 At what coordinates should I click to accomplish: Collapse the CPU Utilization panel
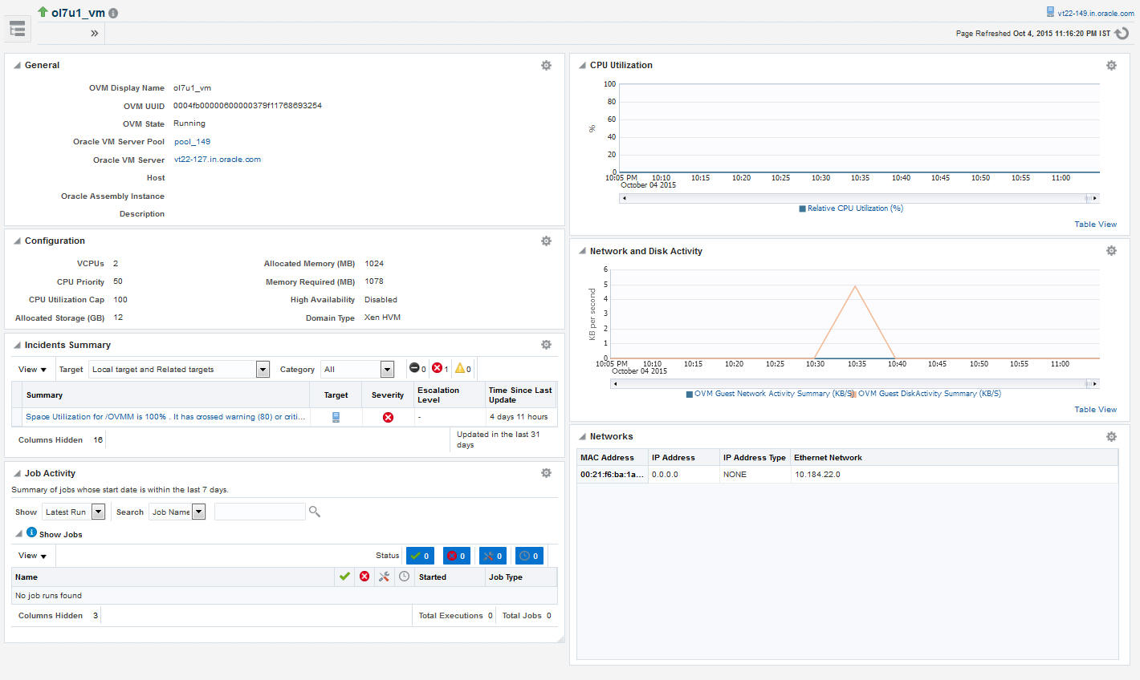(583, 66)
